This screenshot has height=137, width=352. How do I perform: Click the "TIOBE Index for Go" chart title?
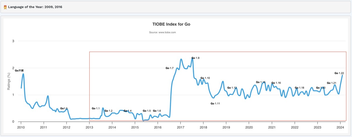[171, 24]
